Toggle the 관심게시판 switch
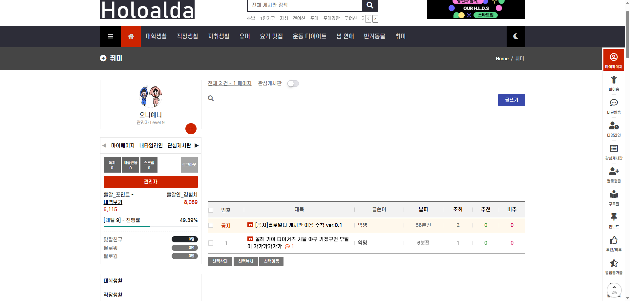The height and width of the screenshot is (301, 630). (x=293, y=84)
